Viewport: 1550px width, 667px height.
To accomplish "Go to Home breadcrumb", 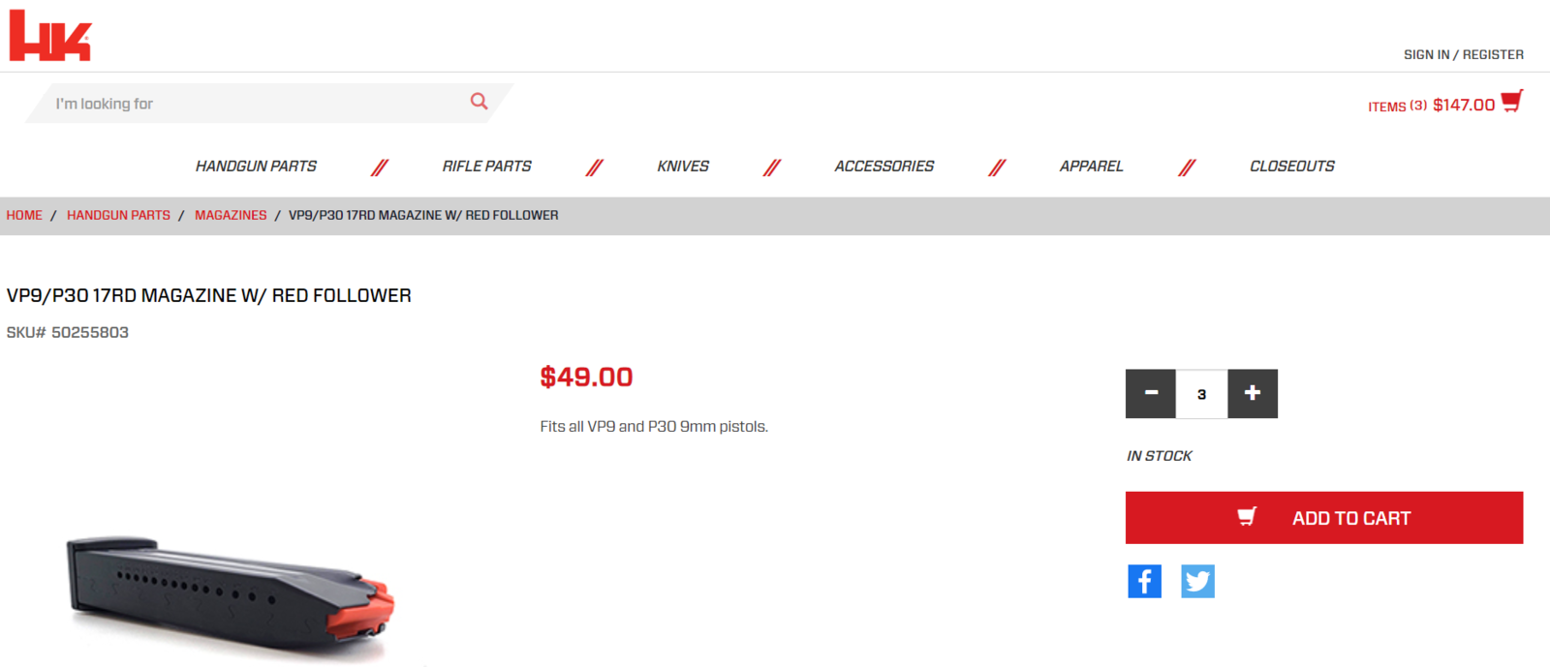I will 24,215.
